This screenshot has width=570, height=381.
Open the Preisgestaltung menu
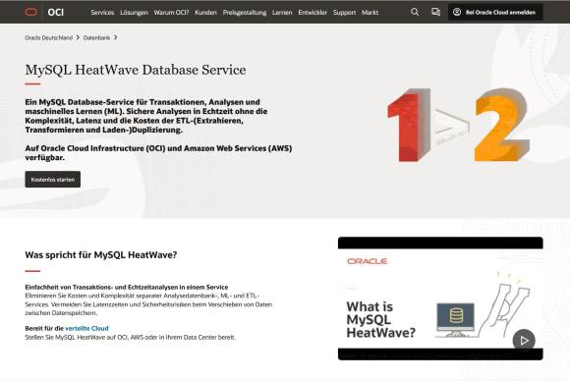tap(245, 13)
